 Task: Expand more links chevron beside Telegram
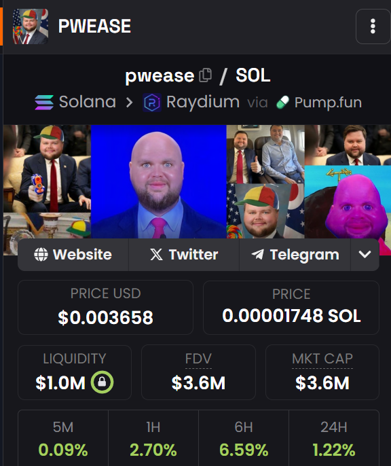[x=365, y=255]
